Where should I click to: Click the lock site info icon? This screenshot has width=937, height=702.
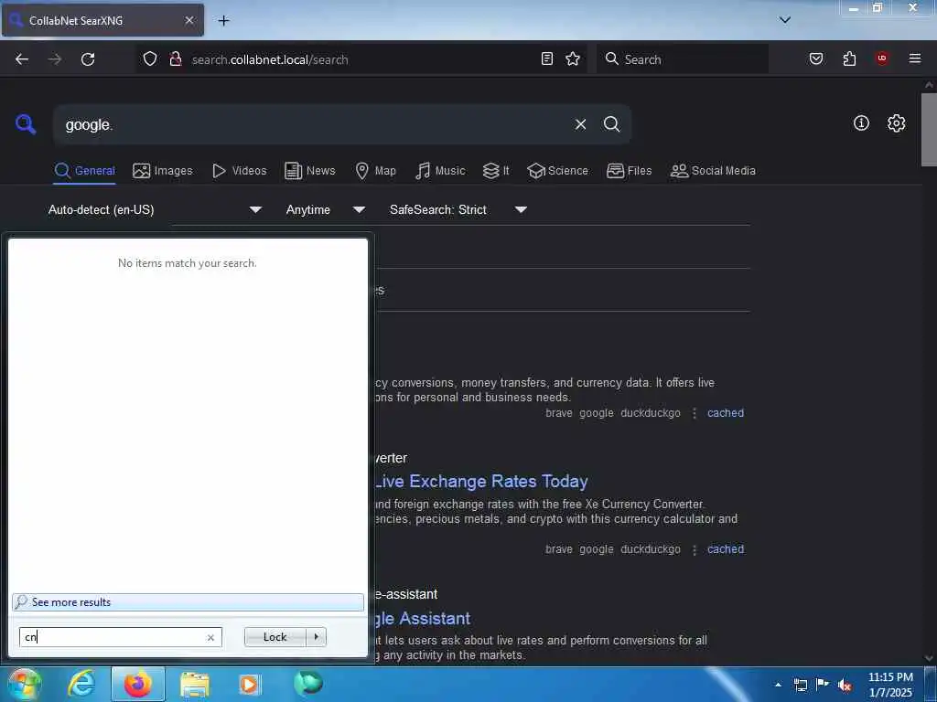[x=175, y=58]
